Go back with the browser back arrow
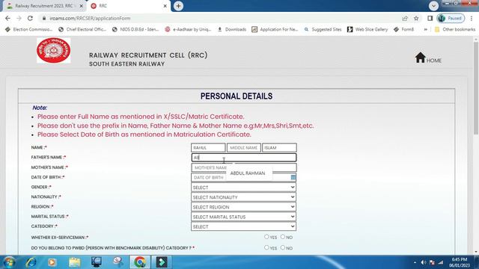Screen dimensions: 479x269 [7, 18]
